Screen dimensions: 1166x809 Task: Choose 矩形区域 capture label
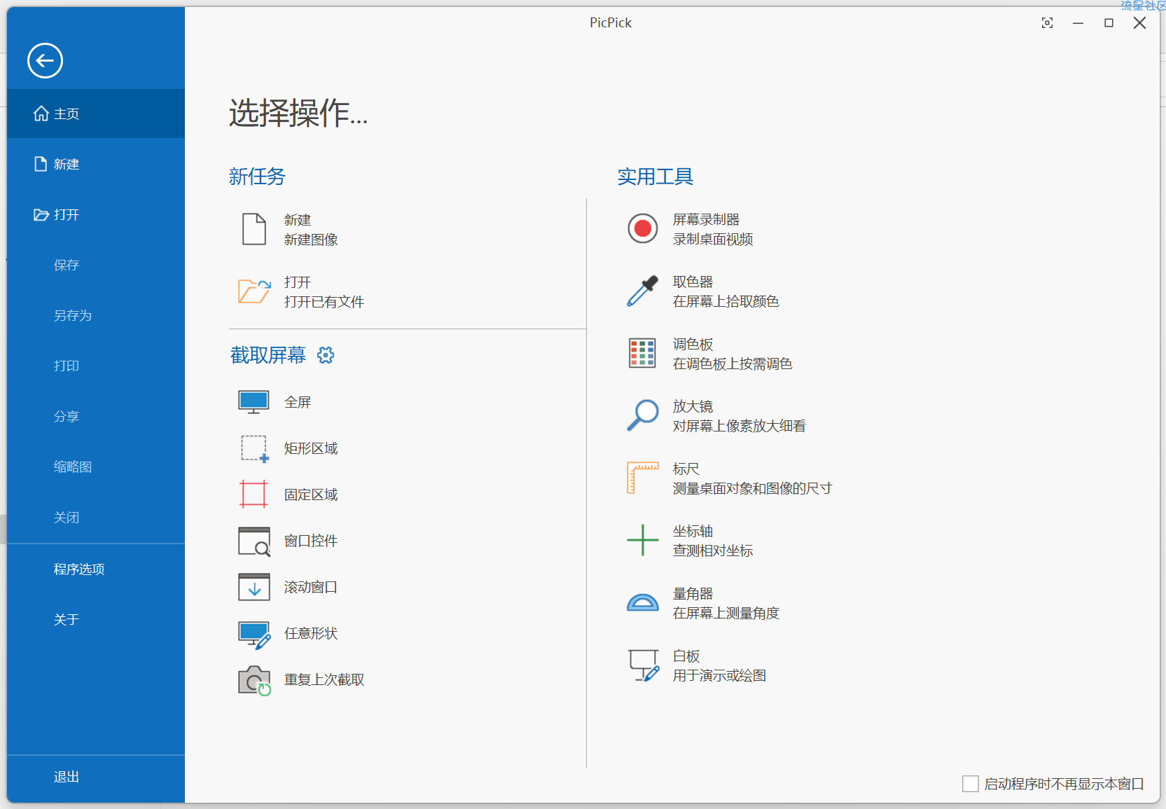pyautogui.click(x=311, y=448)
